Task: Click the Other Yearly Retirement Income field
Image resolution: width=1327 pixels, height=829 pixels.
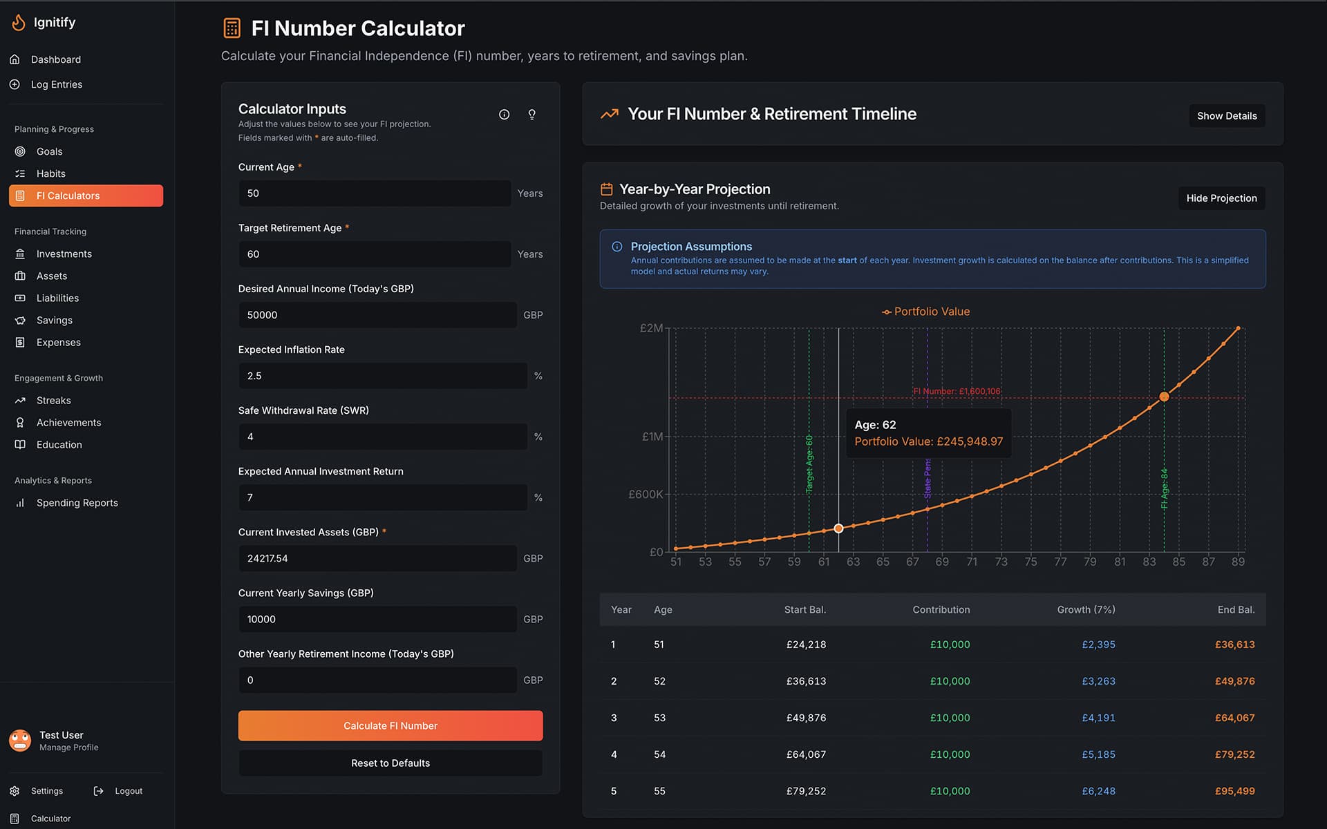Action: 377,680
